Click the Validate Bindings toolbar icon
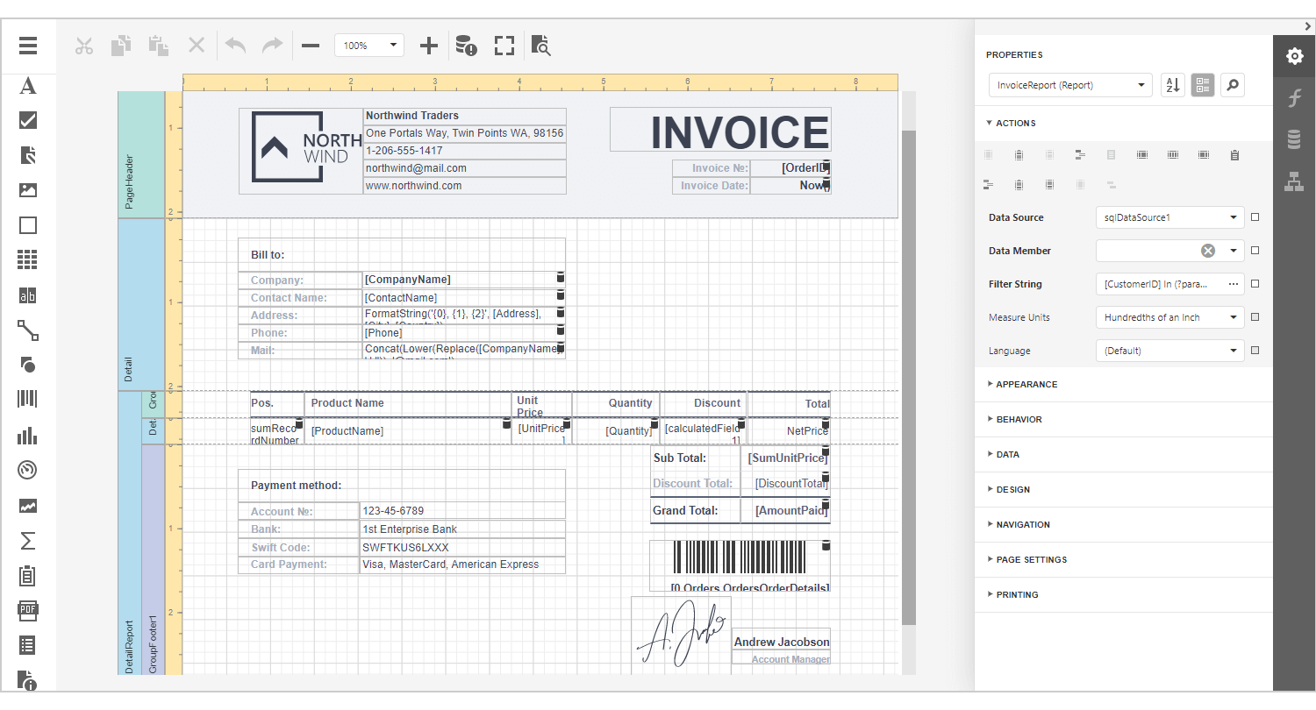 click(x=466, y=46)
